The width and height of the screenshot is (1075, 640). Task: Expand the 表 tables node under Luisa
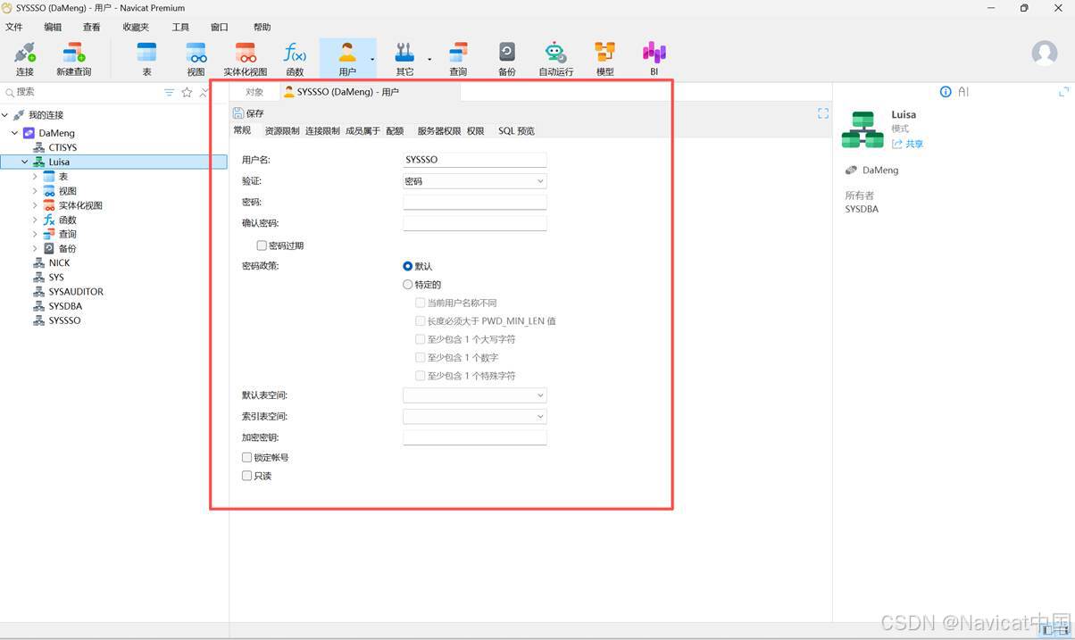(x=35, y=177)
